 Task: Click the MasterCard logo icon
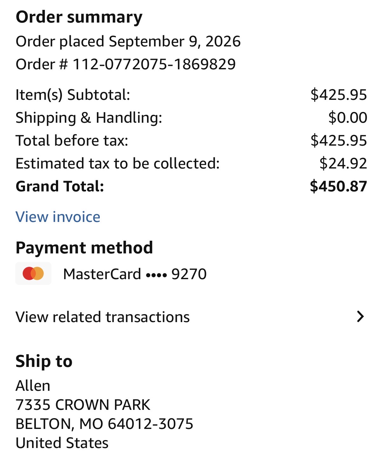point(33,273)
